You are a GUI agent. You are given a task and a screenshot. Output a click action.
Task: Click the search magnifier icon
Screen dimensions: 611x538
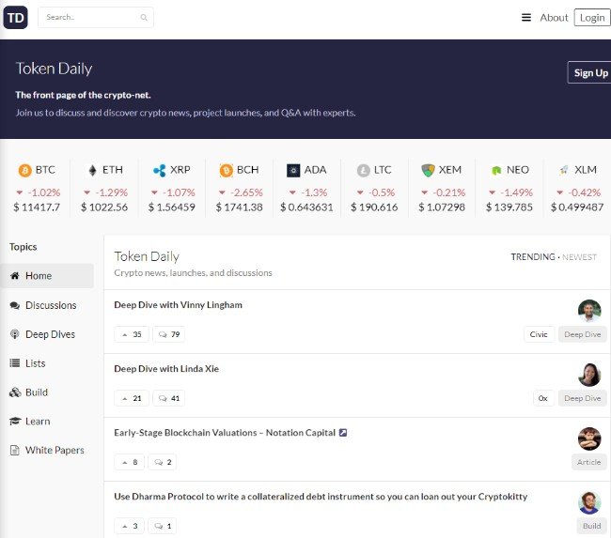click(144, 18)
